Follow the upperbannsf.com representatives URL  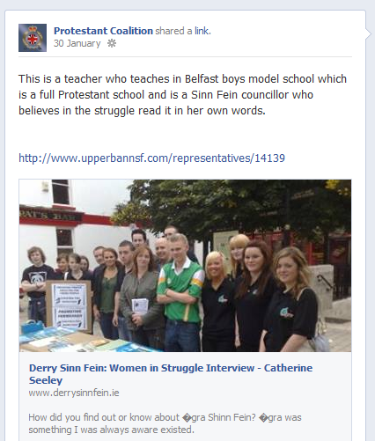coord(151,158)
